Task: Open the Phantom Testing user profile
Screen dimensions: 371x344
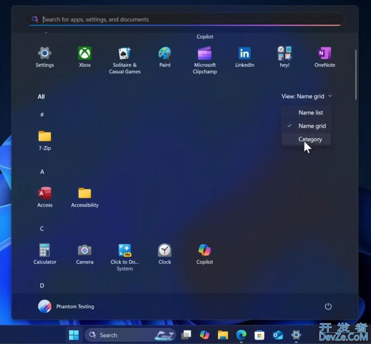Action: [x=66, y=307]
